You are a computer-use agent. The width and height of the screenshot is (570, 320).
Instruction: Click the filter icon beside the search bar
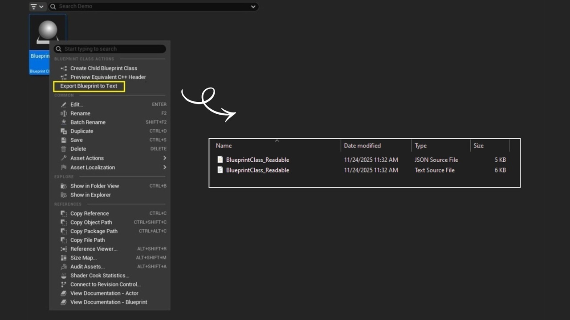[34, 7]
